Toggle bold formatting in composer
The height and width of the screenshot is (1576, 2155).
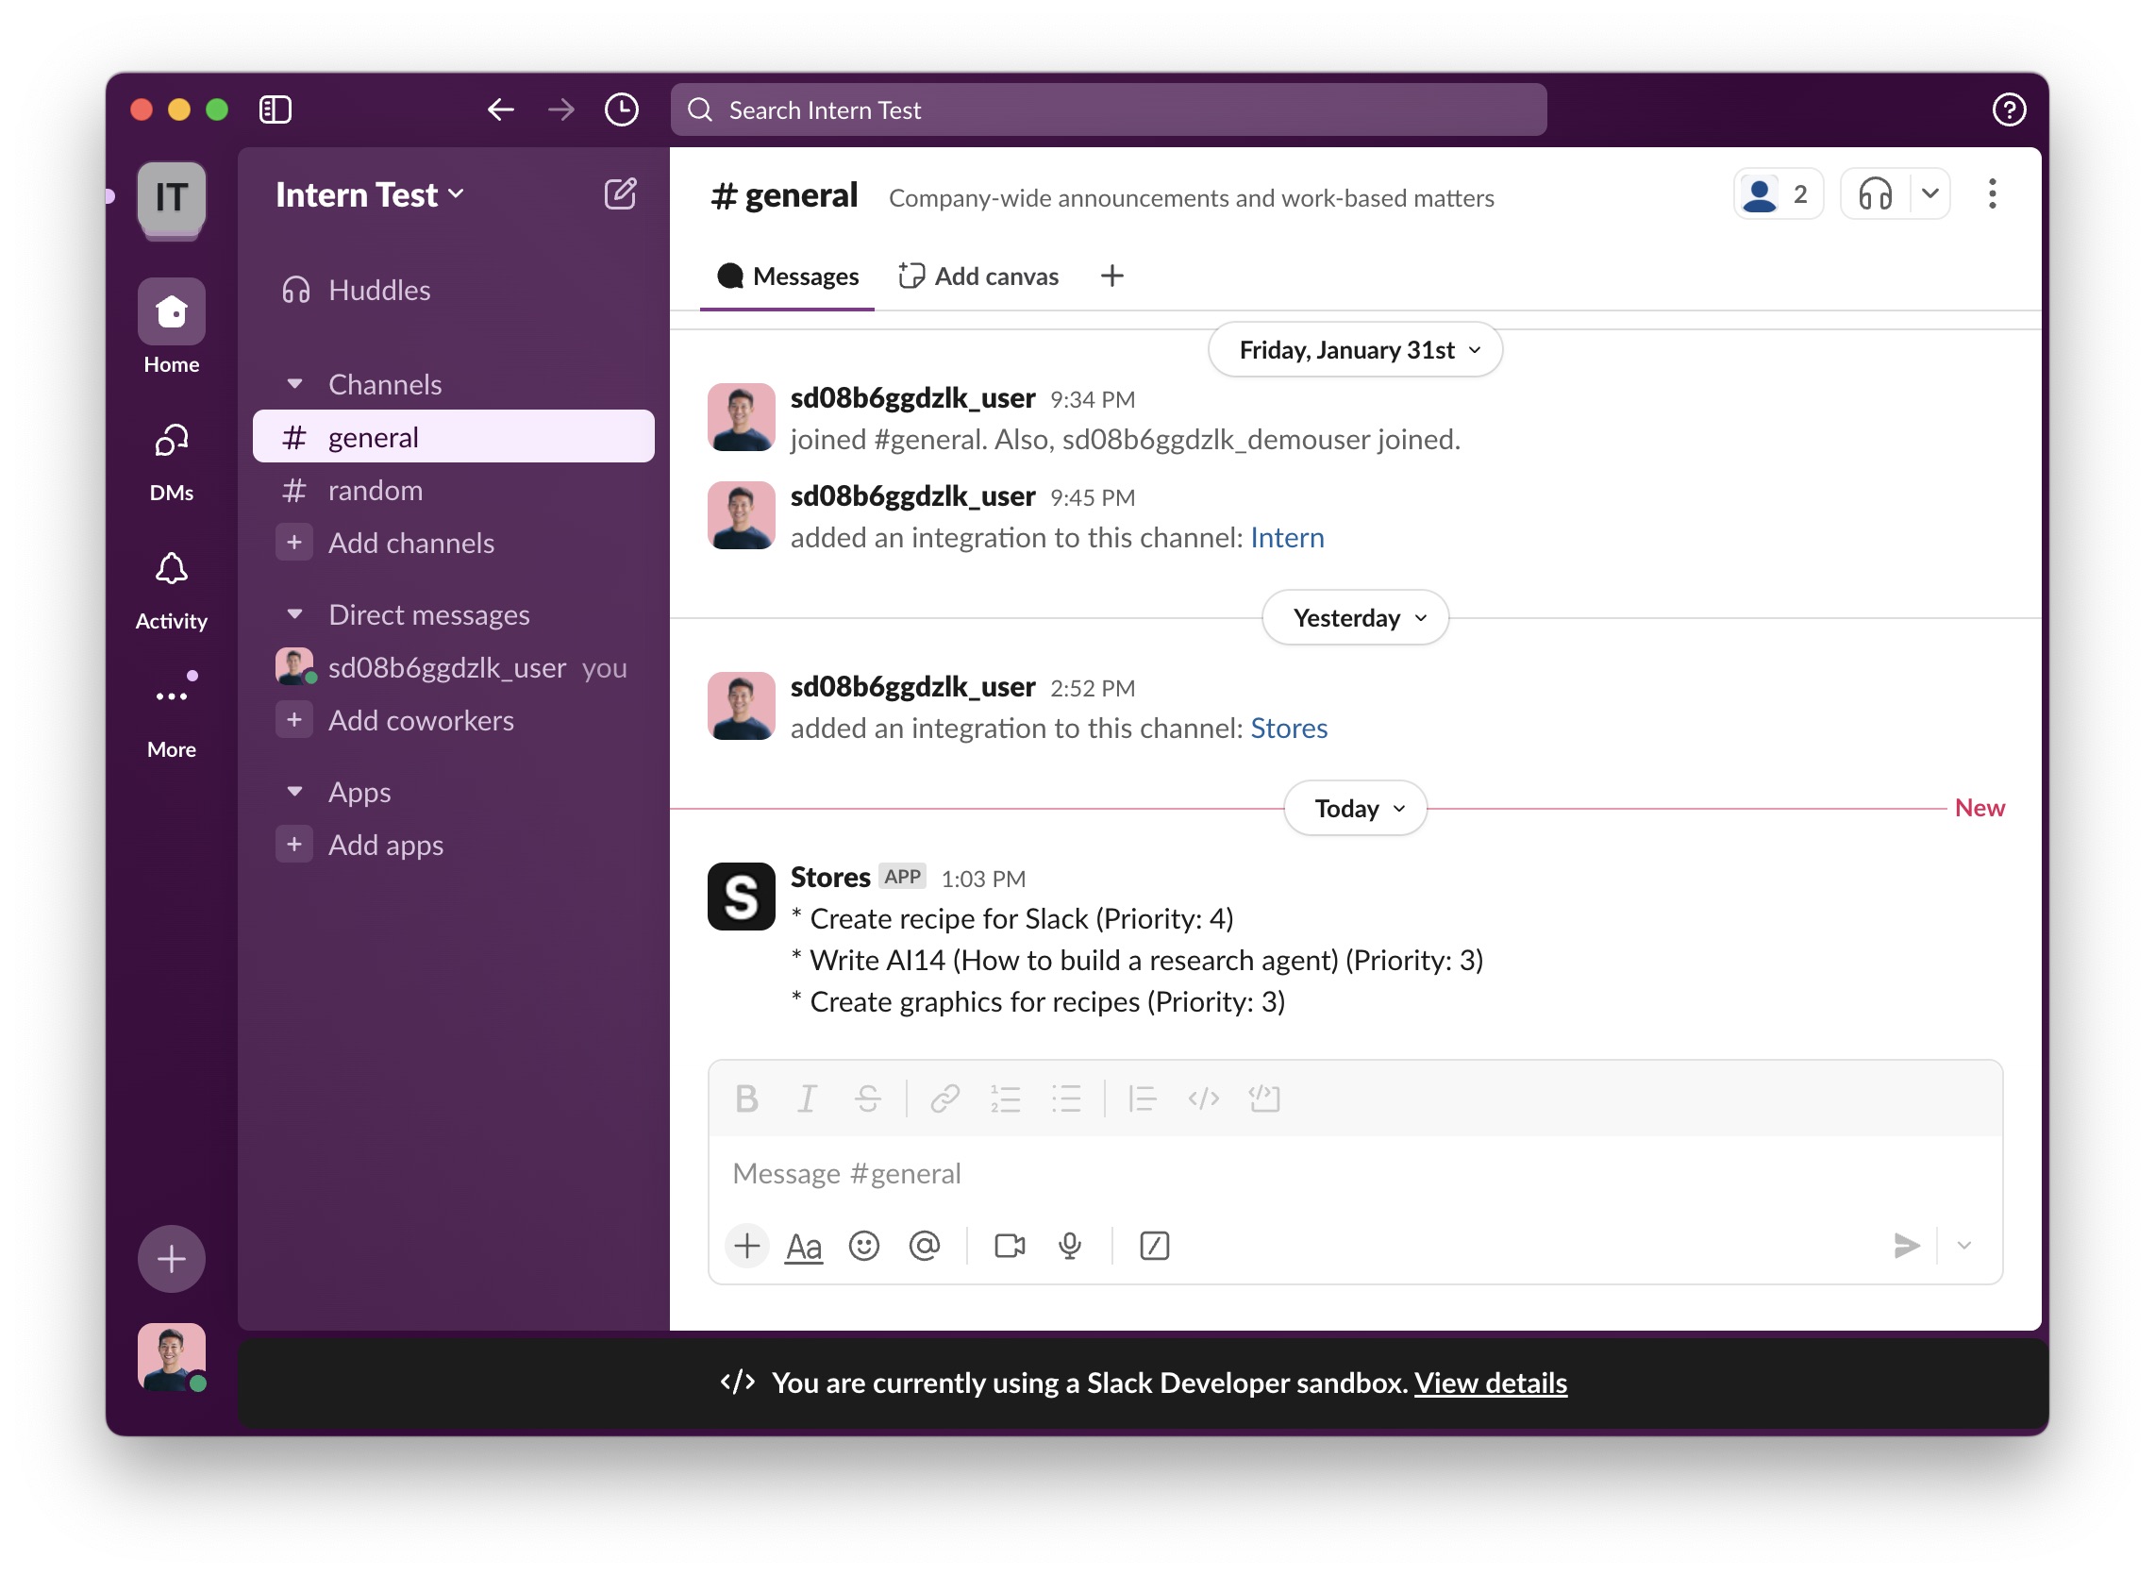[746, 1099]
